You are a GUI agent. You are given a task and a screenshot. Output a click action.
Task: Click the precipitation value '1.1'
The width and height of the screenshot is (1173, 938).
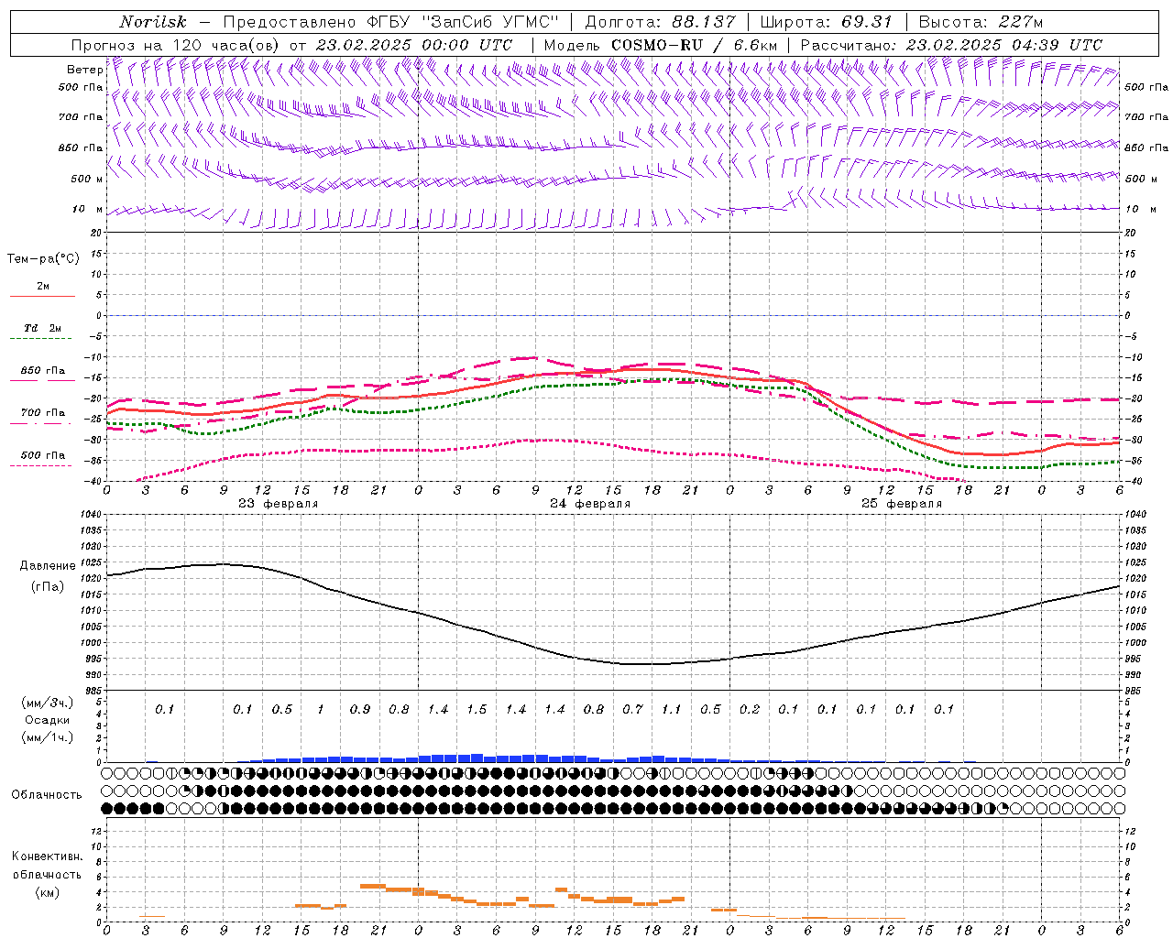coord(672,709)
